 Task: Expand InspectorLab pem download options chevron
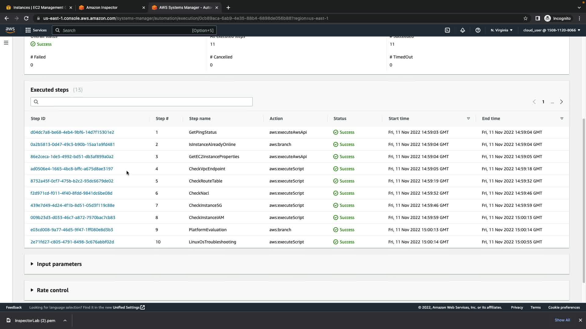coord(65,320)
